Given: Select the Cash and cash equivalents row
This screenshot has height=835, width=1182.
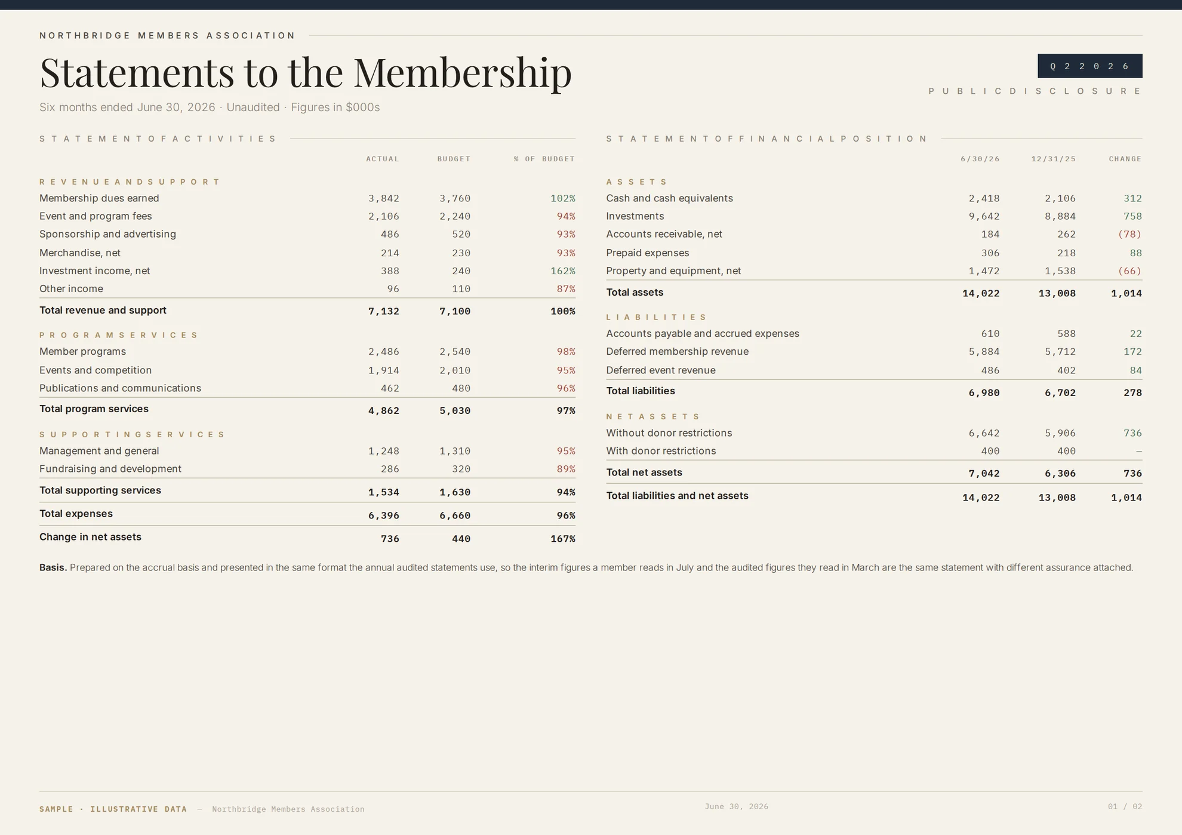Looking at the screenshot, I should coord(874,198).
